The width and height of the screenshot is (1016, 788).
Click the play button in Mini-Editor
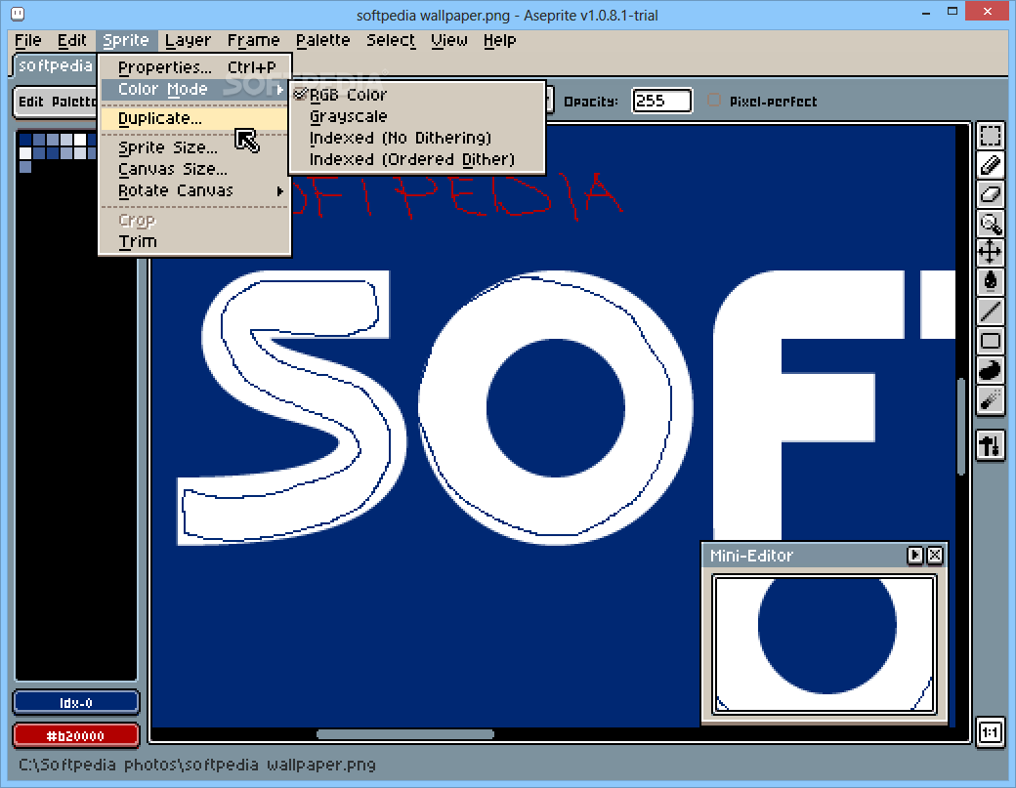tap(914, 555)
